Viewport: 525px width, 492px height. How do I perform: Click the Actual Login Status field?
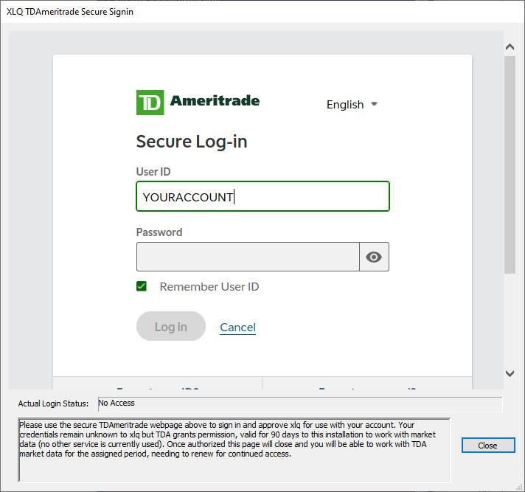tap(300, 404)
